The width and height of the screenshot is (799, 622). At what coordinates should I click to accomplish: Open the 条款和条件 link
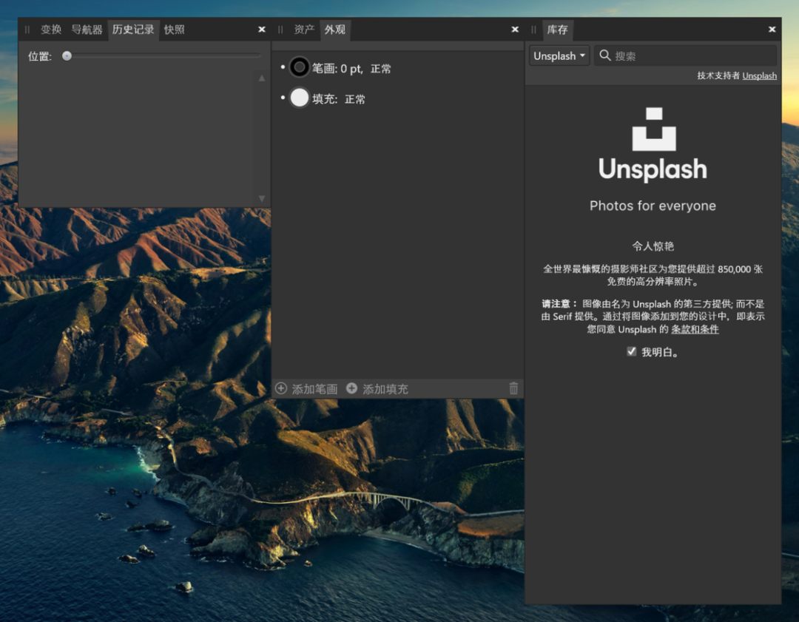(x=695, y=329)
